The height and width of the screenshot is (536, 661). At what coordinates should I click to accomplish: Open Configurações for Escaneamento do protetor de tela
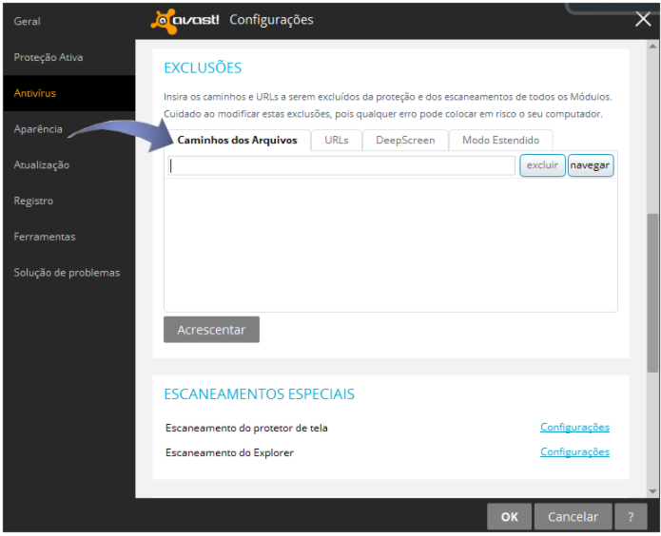574,427
